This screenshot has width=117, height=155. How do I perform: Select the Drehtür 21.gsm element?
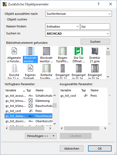(x=95, y=55)
